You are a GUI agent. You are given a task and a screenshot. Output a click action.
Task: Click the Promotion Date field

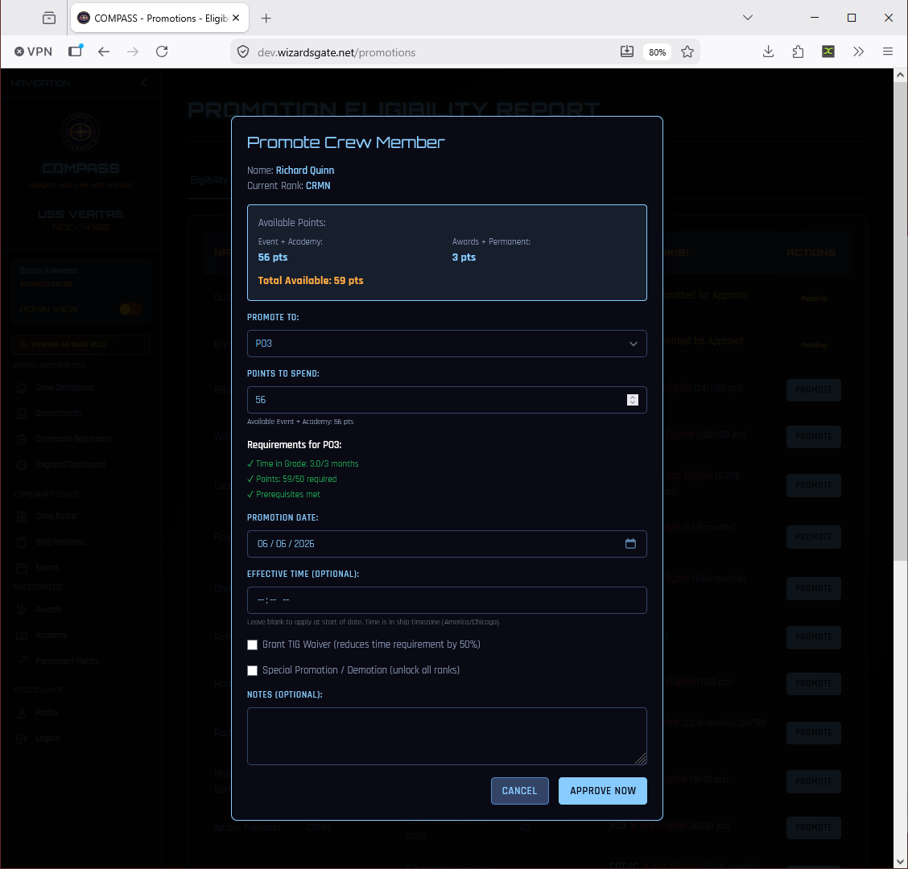pyautogui.click(x=447, y=544)
